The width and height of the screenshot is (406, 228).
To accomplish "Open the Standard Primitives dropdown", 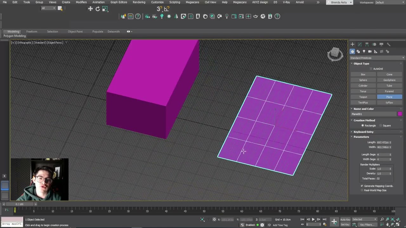I will [x=377, y=58].
